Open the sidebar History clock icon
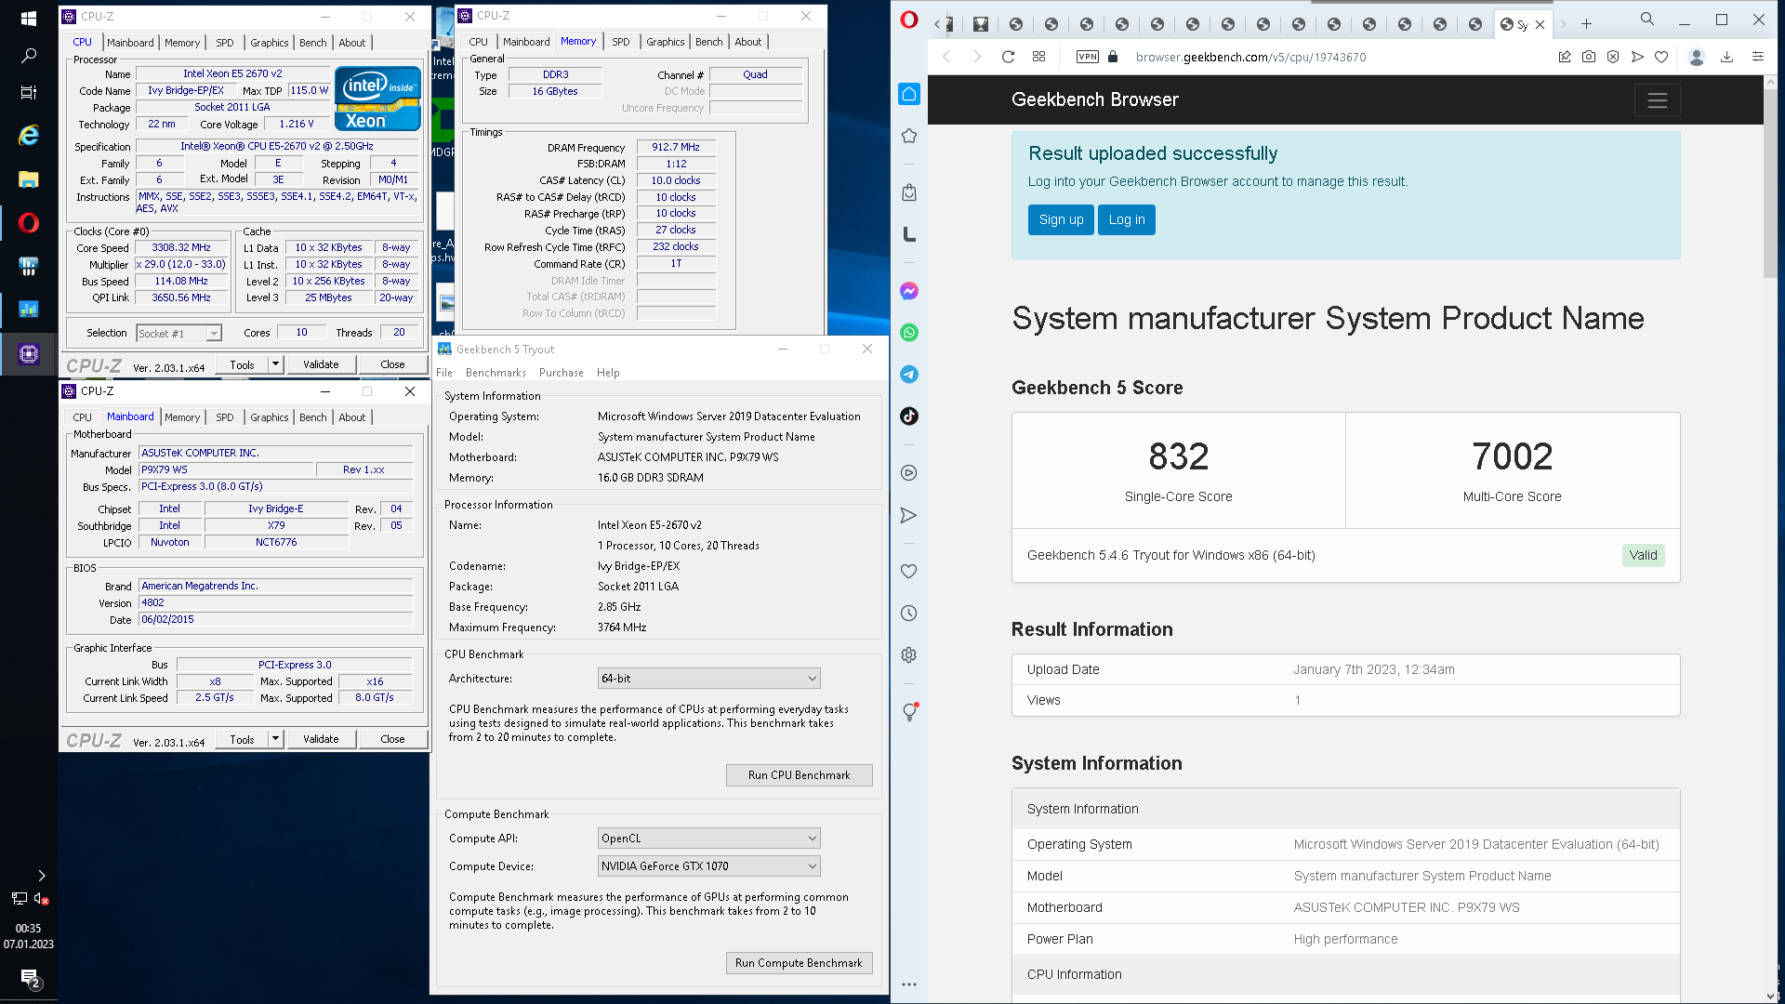Screen dimensions: 1785x1004 tap(909, 614)
